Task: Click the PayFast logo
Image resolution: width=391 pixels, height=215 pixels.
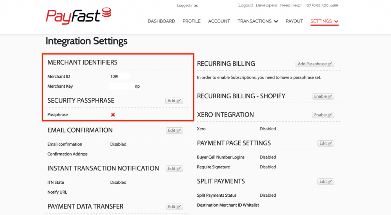Action: (x=78, y=16)
